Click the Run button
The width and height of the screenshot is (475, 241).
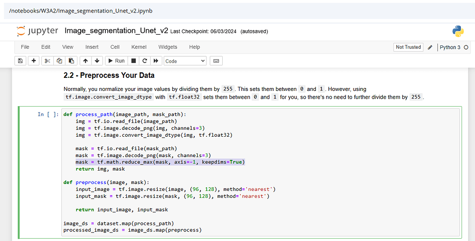pos(116,61)
